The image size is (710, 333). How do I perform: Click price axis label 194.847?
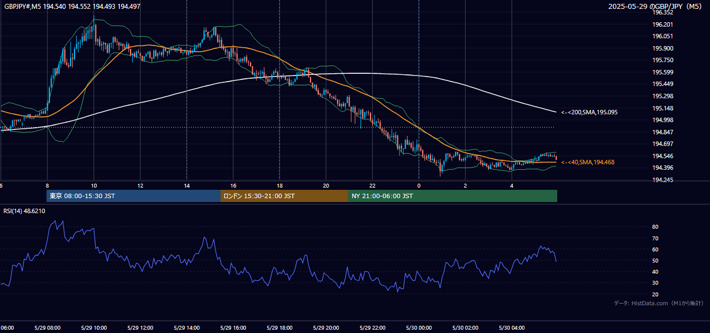point(663,132)
